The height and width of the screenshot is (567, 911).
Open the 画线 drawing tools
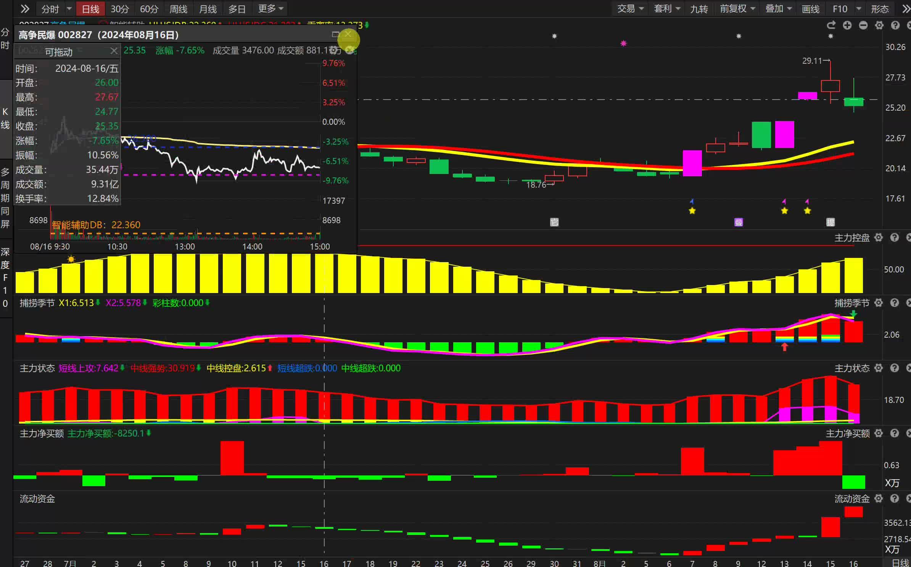pyautogui.click(x=810, y=9)
